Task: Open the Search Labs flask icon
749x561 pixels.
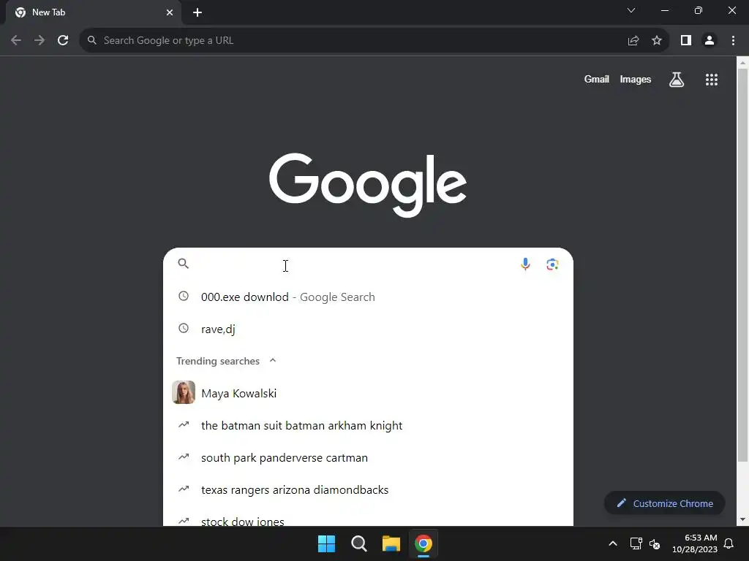Action: click(677, 80)
